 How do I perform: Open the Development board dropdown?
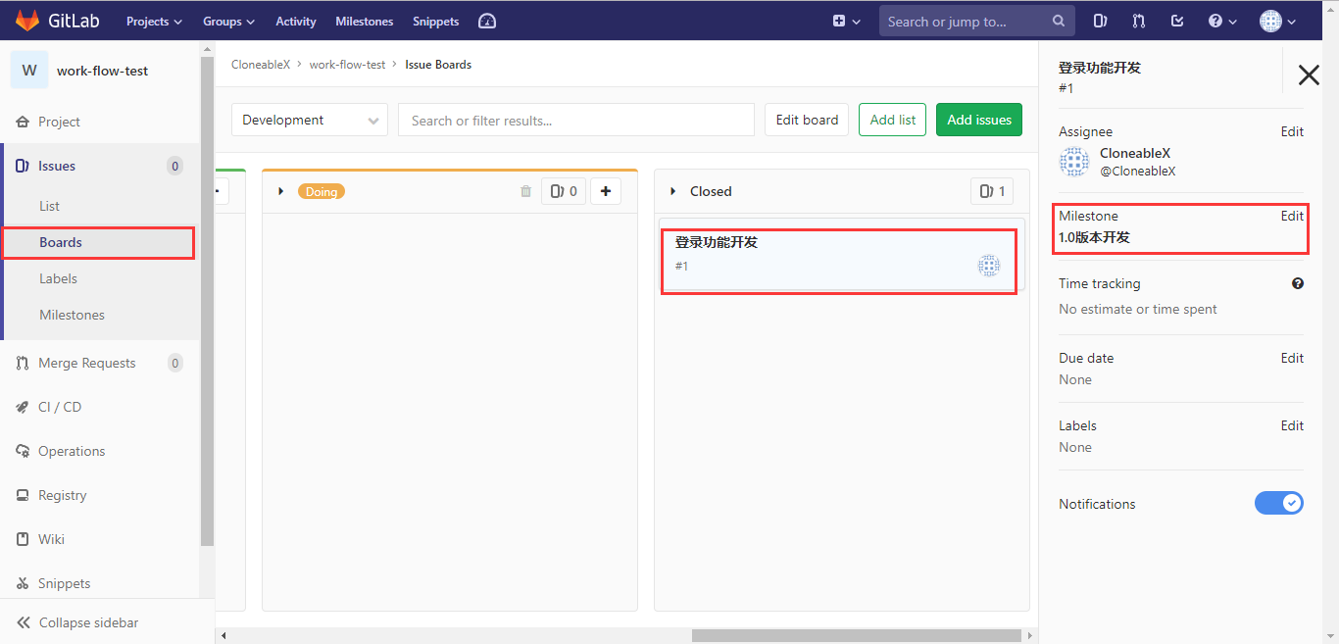tap(309, 119)
